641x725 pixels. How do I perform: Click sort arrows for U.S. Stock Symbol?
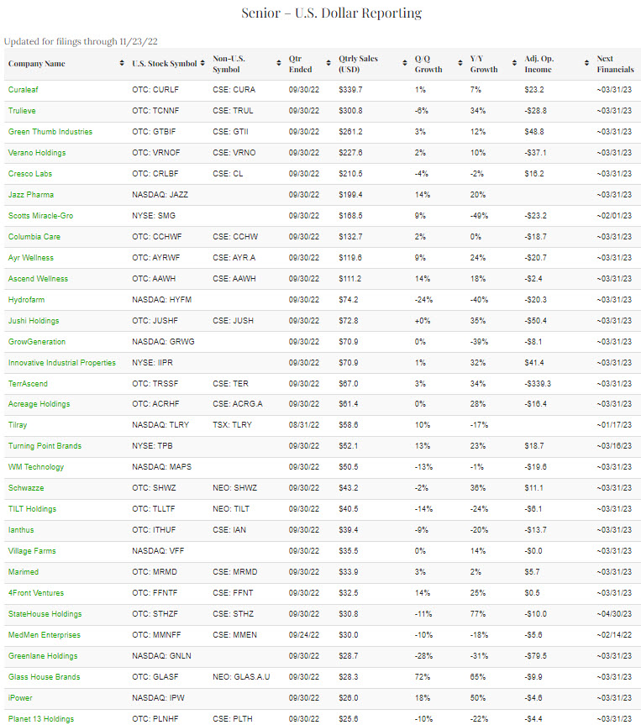[204, 64]
